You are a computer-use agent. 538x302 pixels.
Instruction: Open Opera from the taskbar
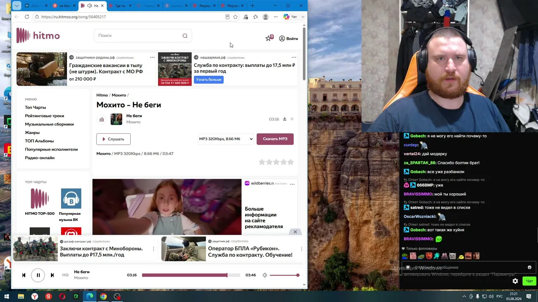[x=62, y=297]
